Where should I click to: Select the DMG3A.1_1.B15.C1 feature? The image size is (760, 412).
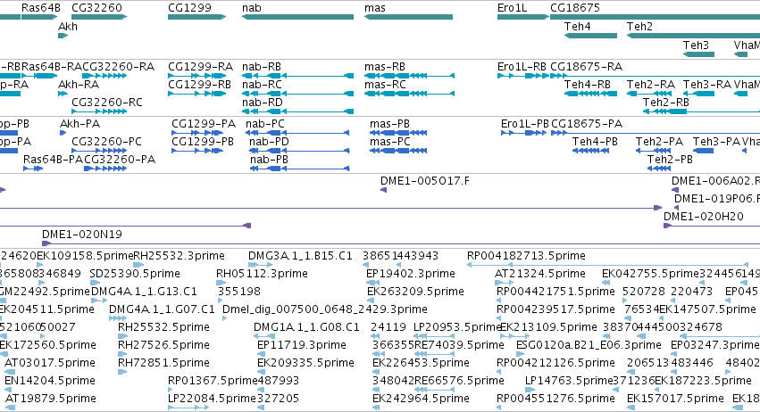pyautogui.click(x=260, y=265)
